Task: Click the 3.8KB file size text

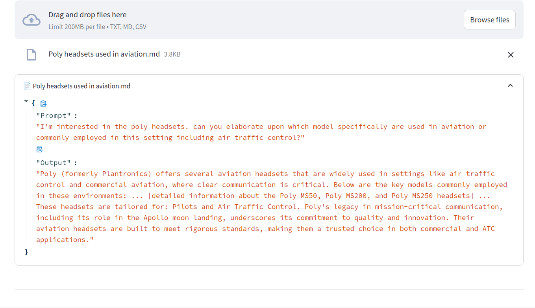Action: click(x=172, y=55)
